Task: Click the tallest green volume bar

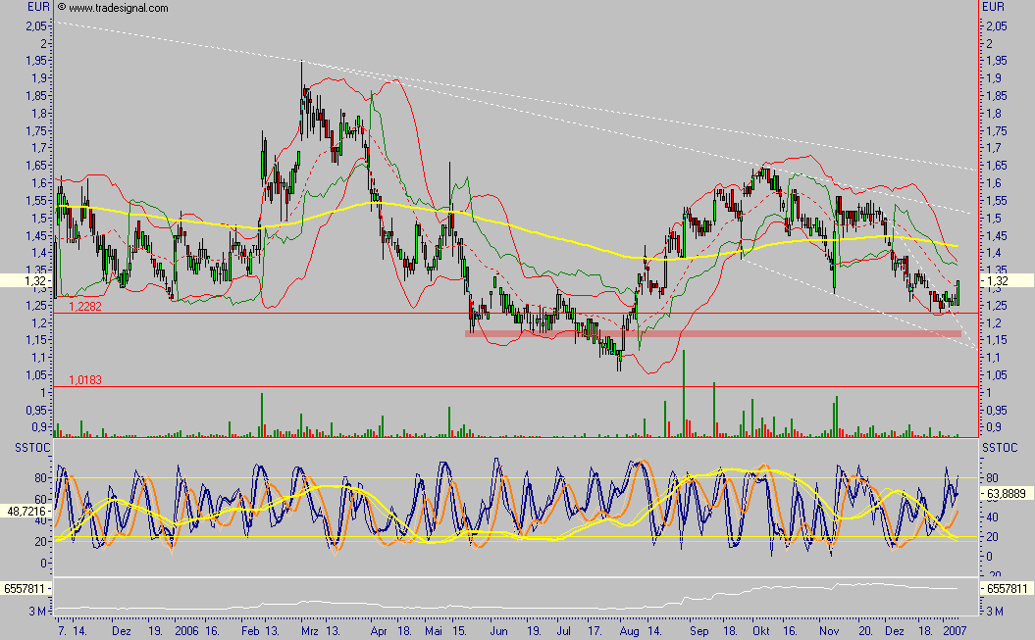Action: (x=683, y=392)
